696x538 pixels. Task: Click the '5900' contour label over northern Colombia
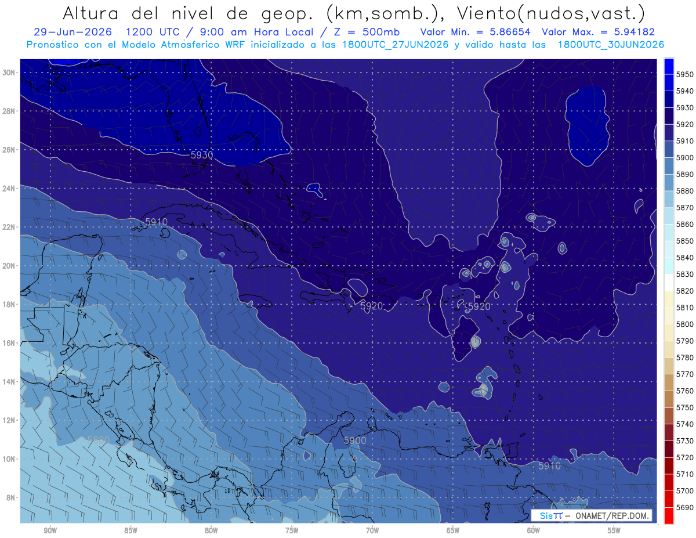[355, 441]
